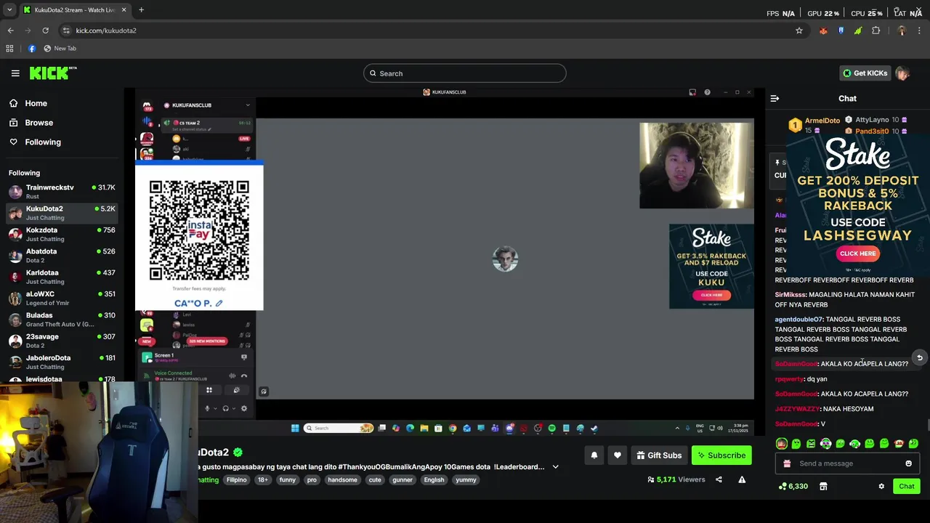Bookmark this page with the star
The height and width of the screenshot is (523, 930).
[799, 31]
